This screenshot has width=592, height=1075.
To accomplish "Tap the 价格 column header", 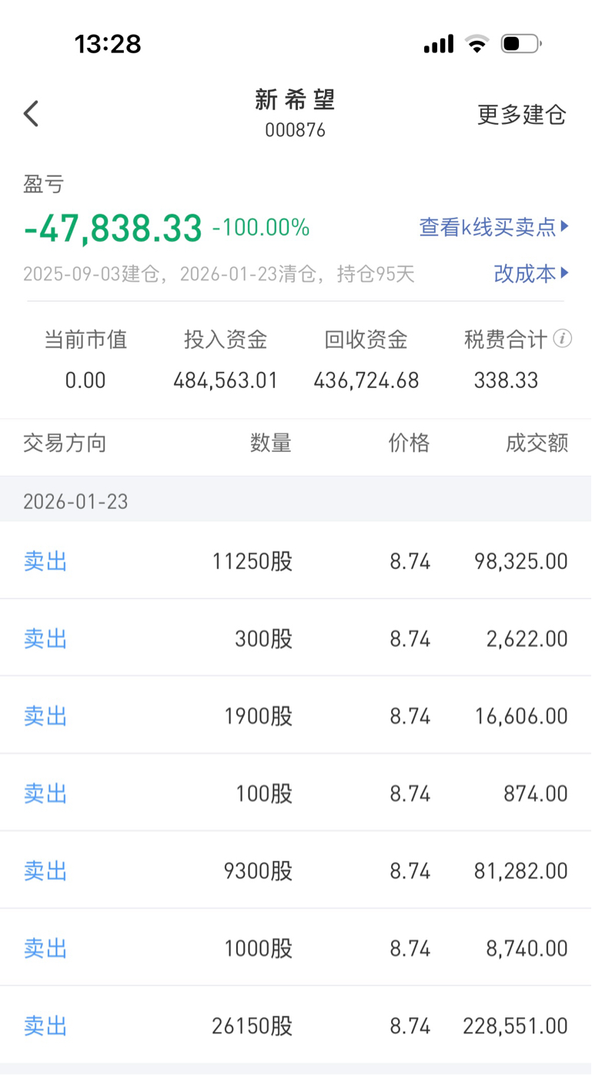I will (410, 444).
